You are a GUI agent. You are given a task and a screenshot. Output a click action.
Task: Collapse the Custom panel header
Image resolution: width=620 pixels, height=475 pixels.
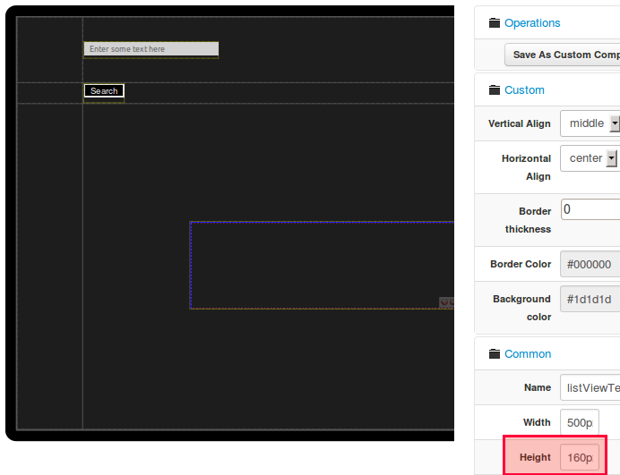pyautogui.click(x=524, y=90)
